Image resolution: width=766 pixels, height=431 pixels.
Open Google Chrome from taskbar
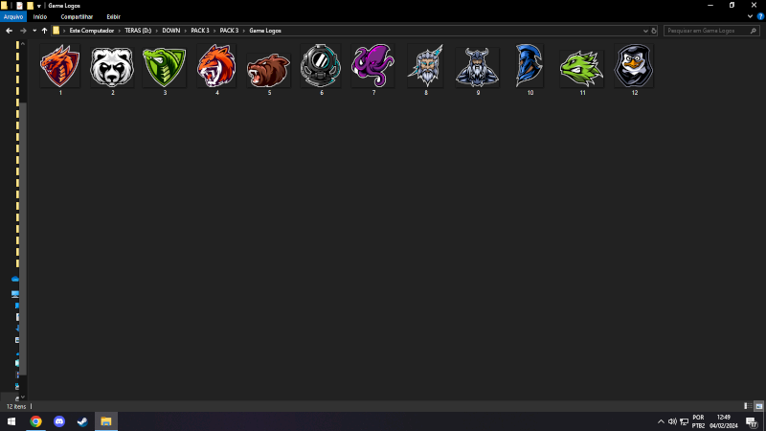tap(35, 421)
